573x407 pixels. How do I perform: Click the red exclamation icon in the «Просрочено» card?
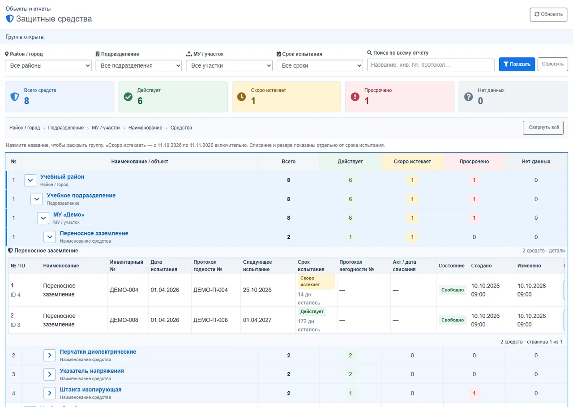355,97
